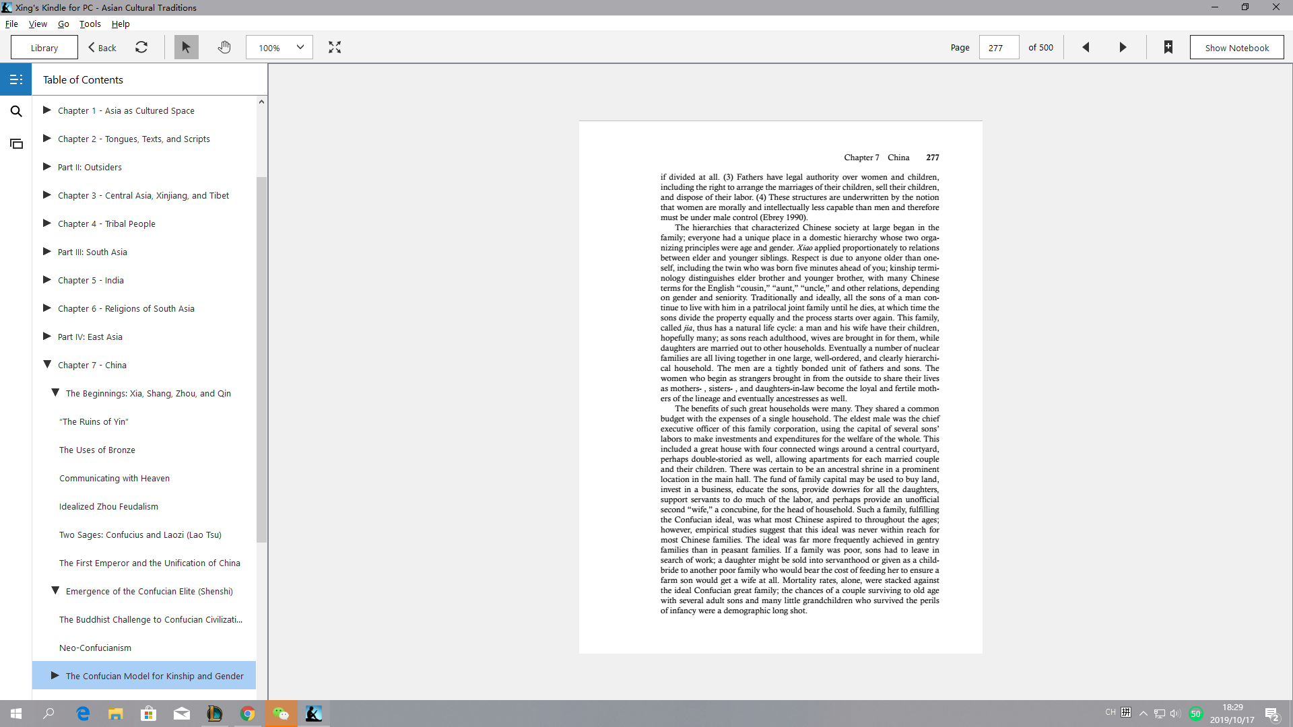Screen dimensions: 1293x727
Task: Jump to The Uses of Bronze
Action: coord(97,450)
